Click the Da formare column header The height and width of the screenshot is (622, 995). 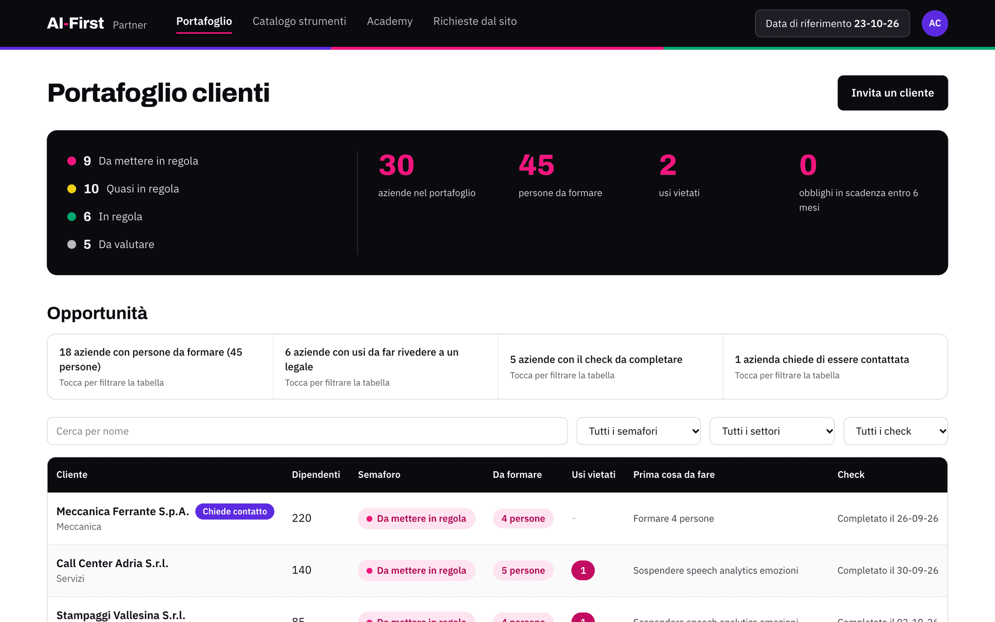tap(517, 475)
